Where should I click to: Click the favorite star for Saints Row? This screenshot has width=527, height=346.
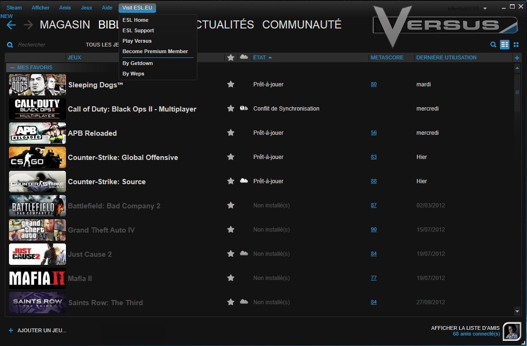tap(231, 302)
